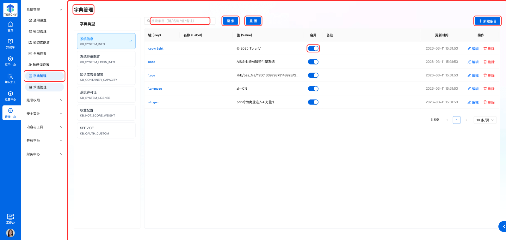Select 系统登录配置 dictionary type
The image size is (506, 240).
[106, 59]
